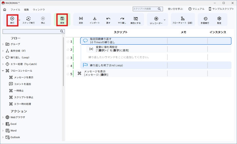The height and width of the screenshot is (144, 237).
Task: Go to home via house icon
Action: point(5,10)
